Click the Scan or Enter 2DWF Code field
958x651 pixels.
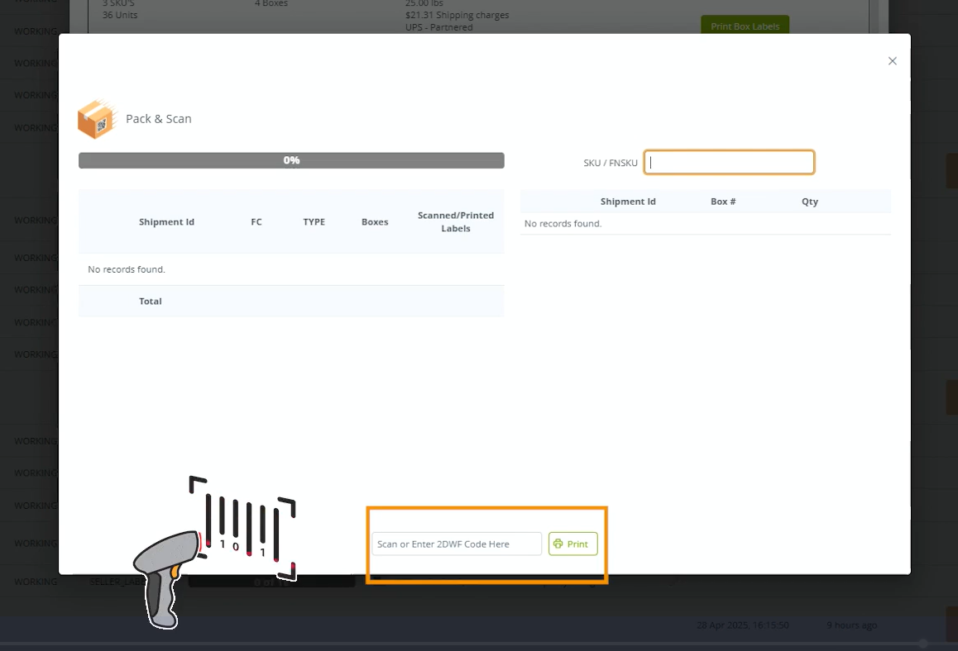point(456,544)
